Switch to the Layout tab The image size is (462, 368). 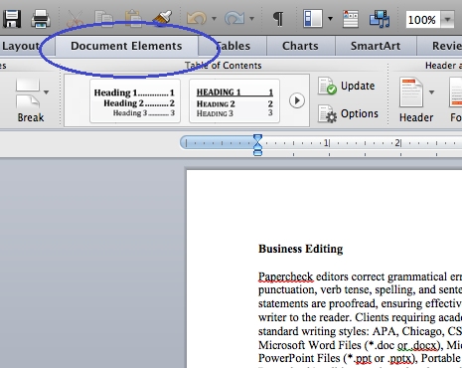[21, 46]
